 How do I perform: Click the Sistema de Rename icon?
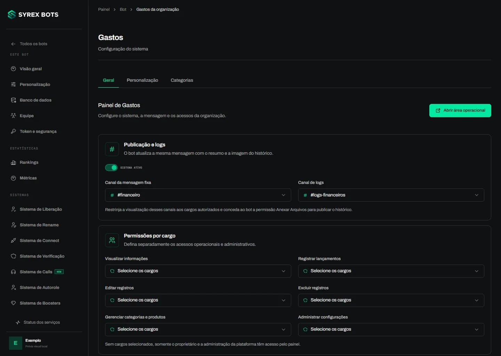tap(13, 225)
